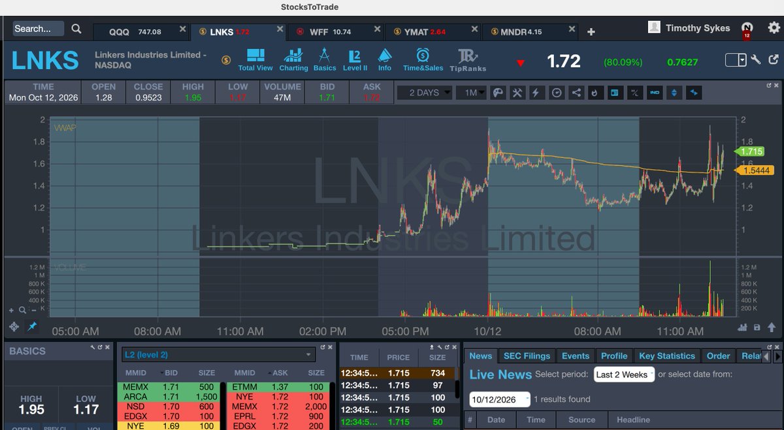Click the search magnifier icon

coord(76,29)
